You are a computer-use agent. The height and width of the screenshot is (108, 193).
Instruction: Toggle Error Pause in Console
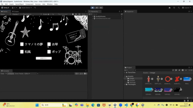(x=19, y=73)
